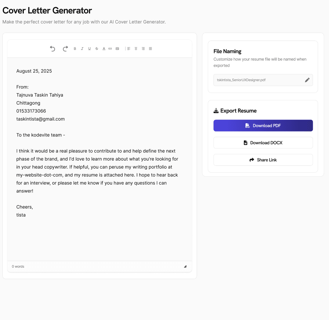The height and width of the screenshot is (320, 329).
Task: Click the undo arrow icon
Action: point(52,49)
